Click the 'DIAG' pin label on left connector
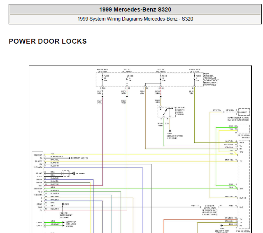The height and width of the screenshot is (233, 263). 40,207
